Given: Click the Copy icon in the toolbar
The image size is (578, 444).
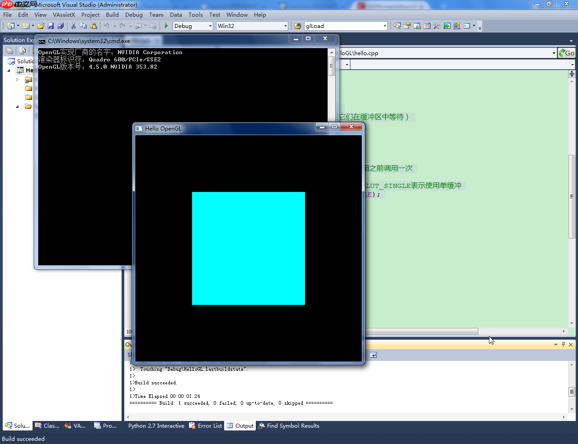Looking at the screenshot, I should (84, 26).
